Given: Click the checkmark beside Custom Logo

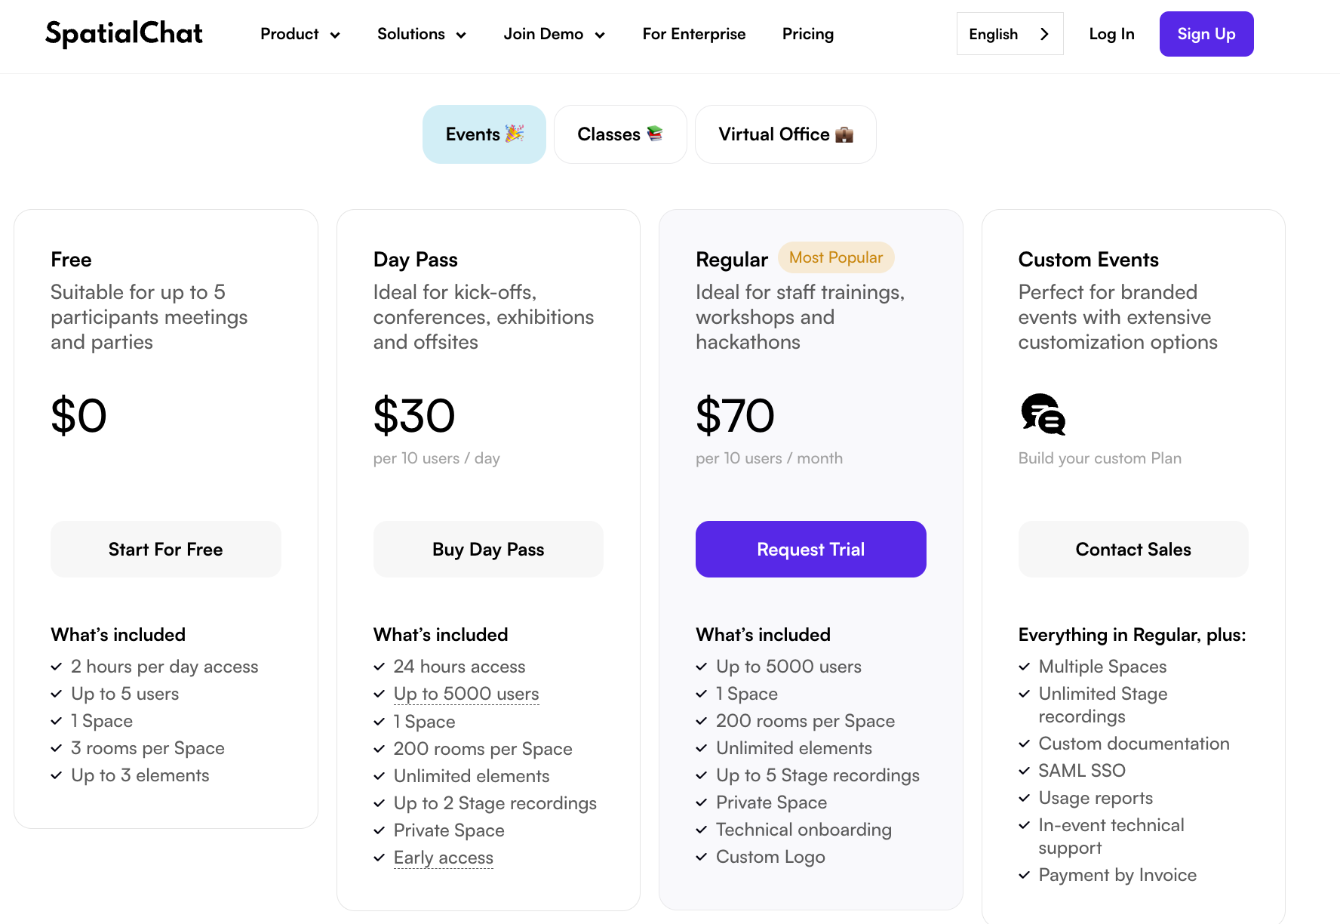Looking at the screenshot, I should point(702,857).
